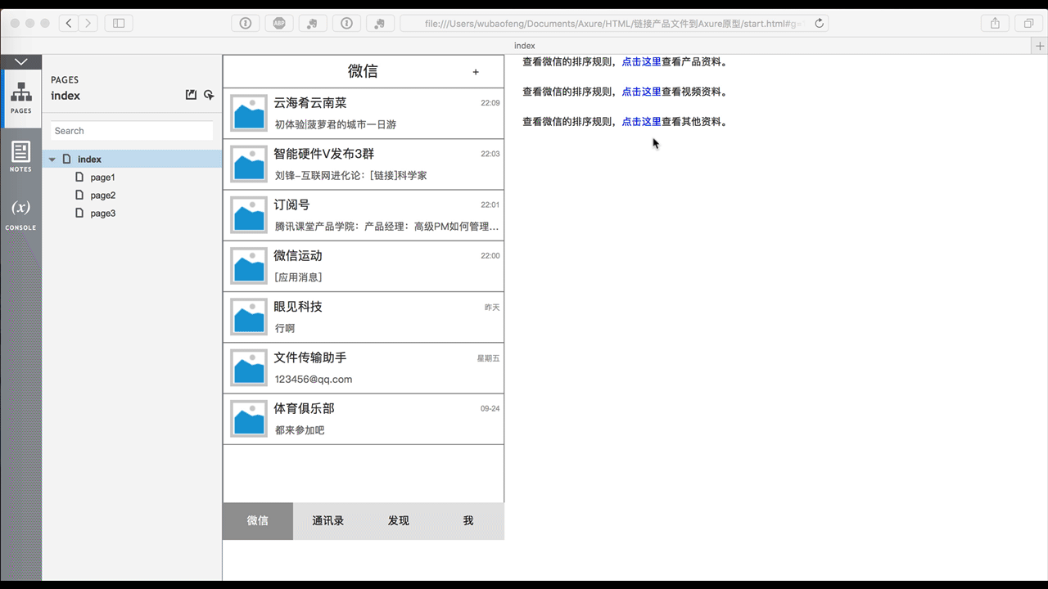Open page3 in the page tree
The image size is (1048, 589).
(x=102, y=214)
